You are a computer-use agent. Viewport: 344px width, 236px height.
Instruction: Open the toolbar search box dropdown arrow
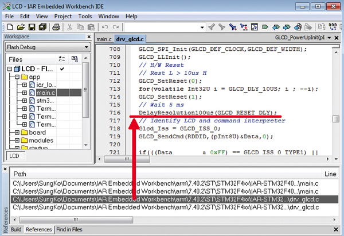202,27
